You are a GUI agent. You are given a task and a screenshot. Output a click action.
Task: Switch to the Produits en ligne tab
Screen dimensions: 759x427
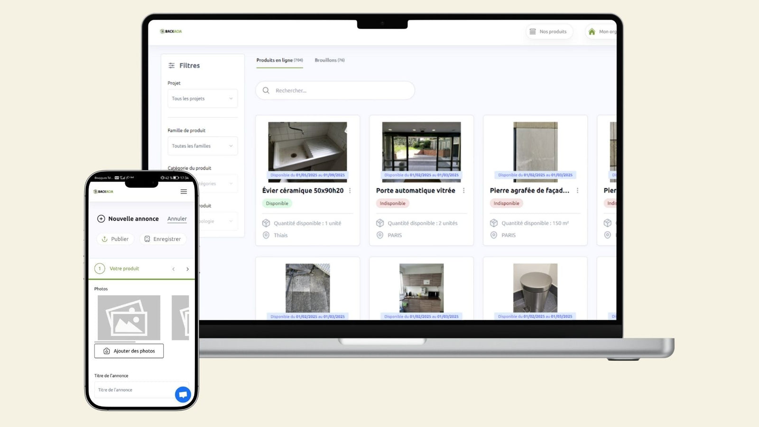click(279, 60)
